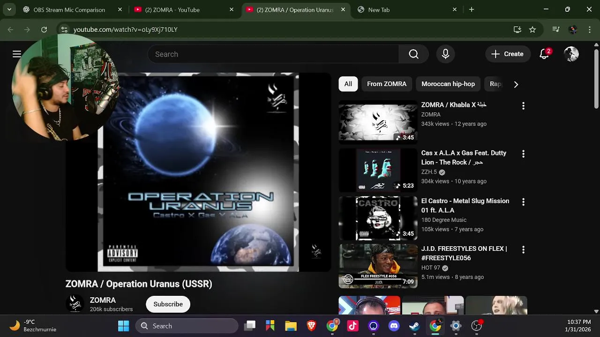Open Steam from the taskbar

[414, 326]
